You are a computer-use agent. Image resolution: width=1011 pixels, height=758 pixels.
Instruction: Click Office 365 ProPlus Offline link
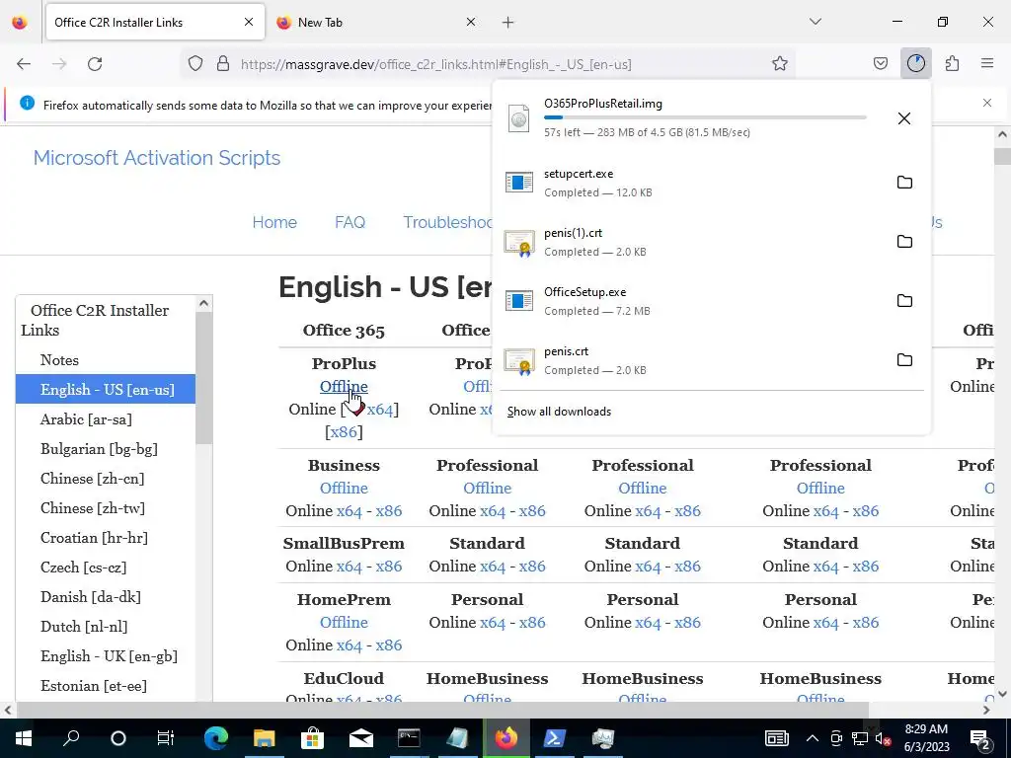pos(344,387)
